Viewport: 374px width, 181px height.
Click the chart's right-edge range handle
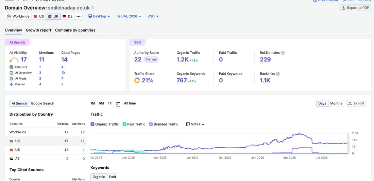coord(348,143)
